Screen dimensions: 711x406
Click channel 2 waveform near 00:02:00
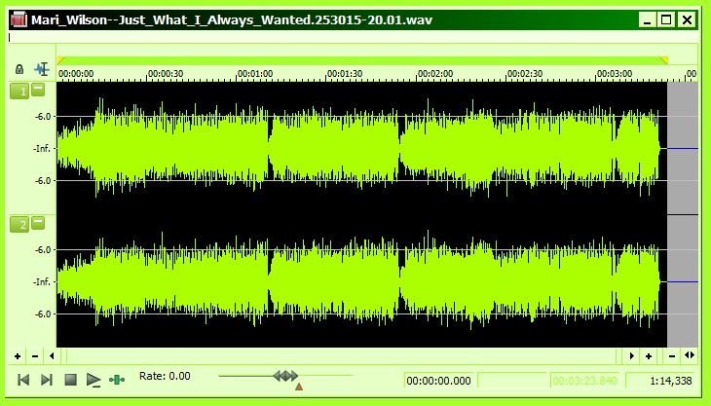pyautogui.click(x=417, y=281)
